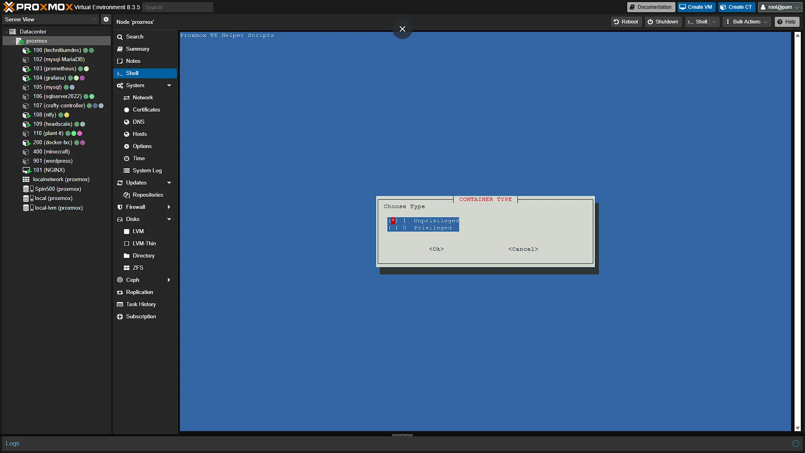Click the shield icon next to Firewall

[120, 207]
